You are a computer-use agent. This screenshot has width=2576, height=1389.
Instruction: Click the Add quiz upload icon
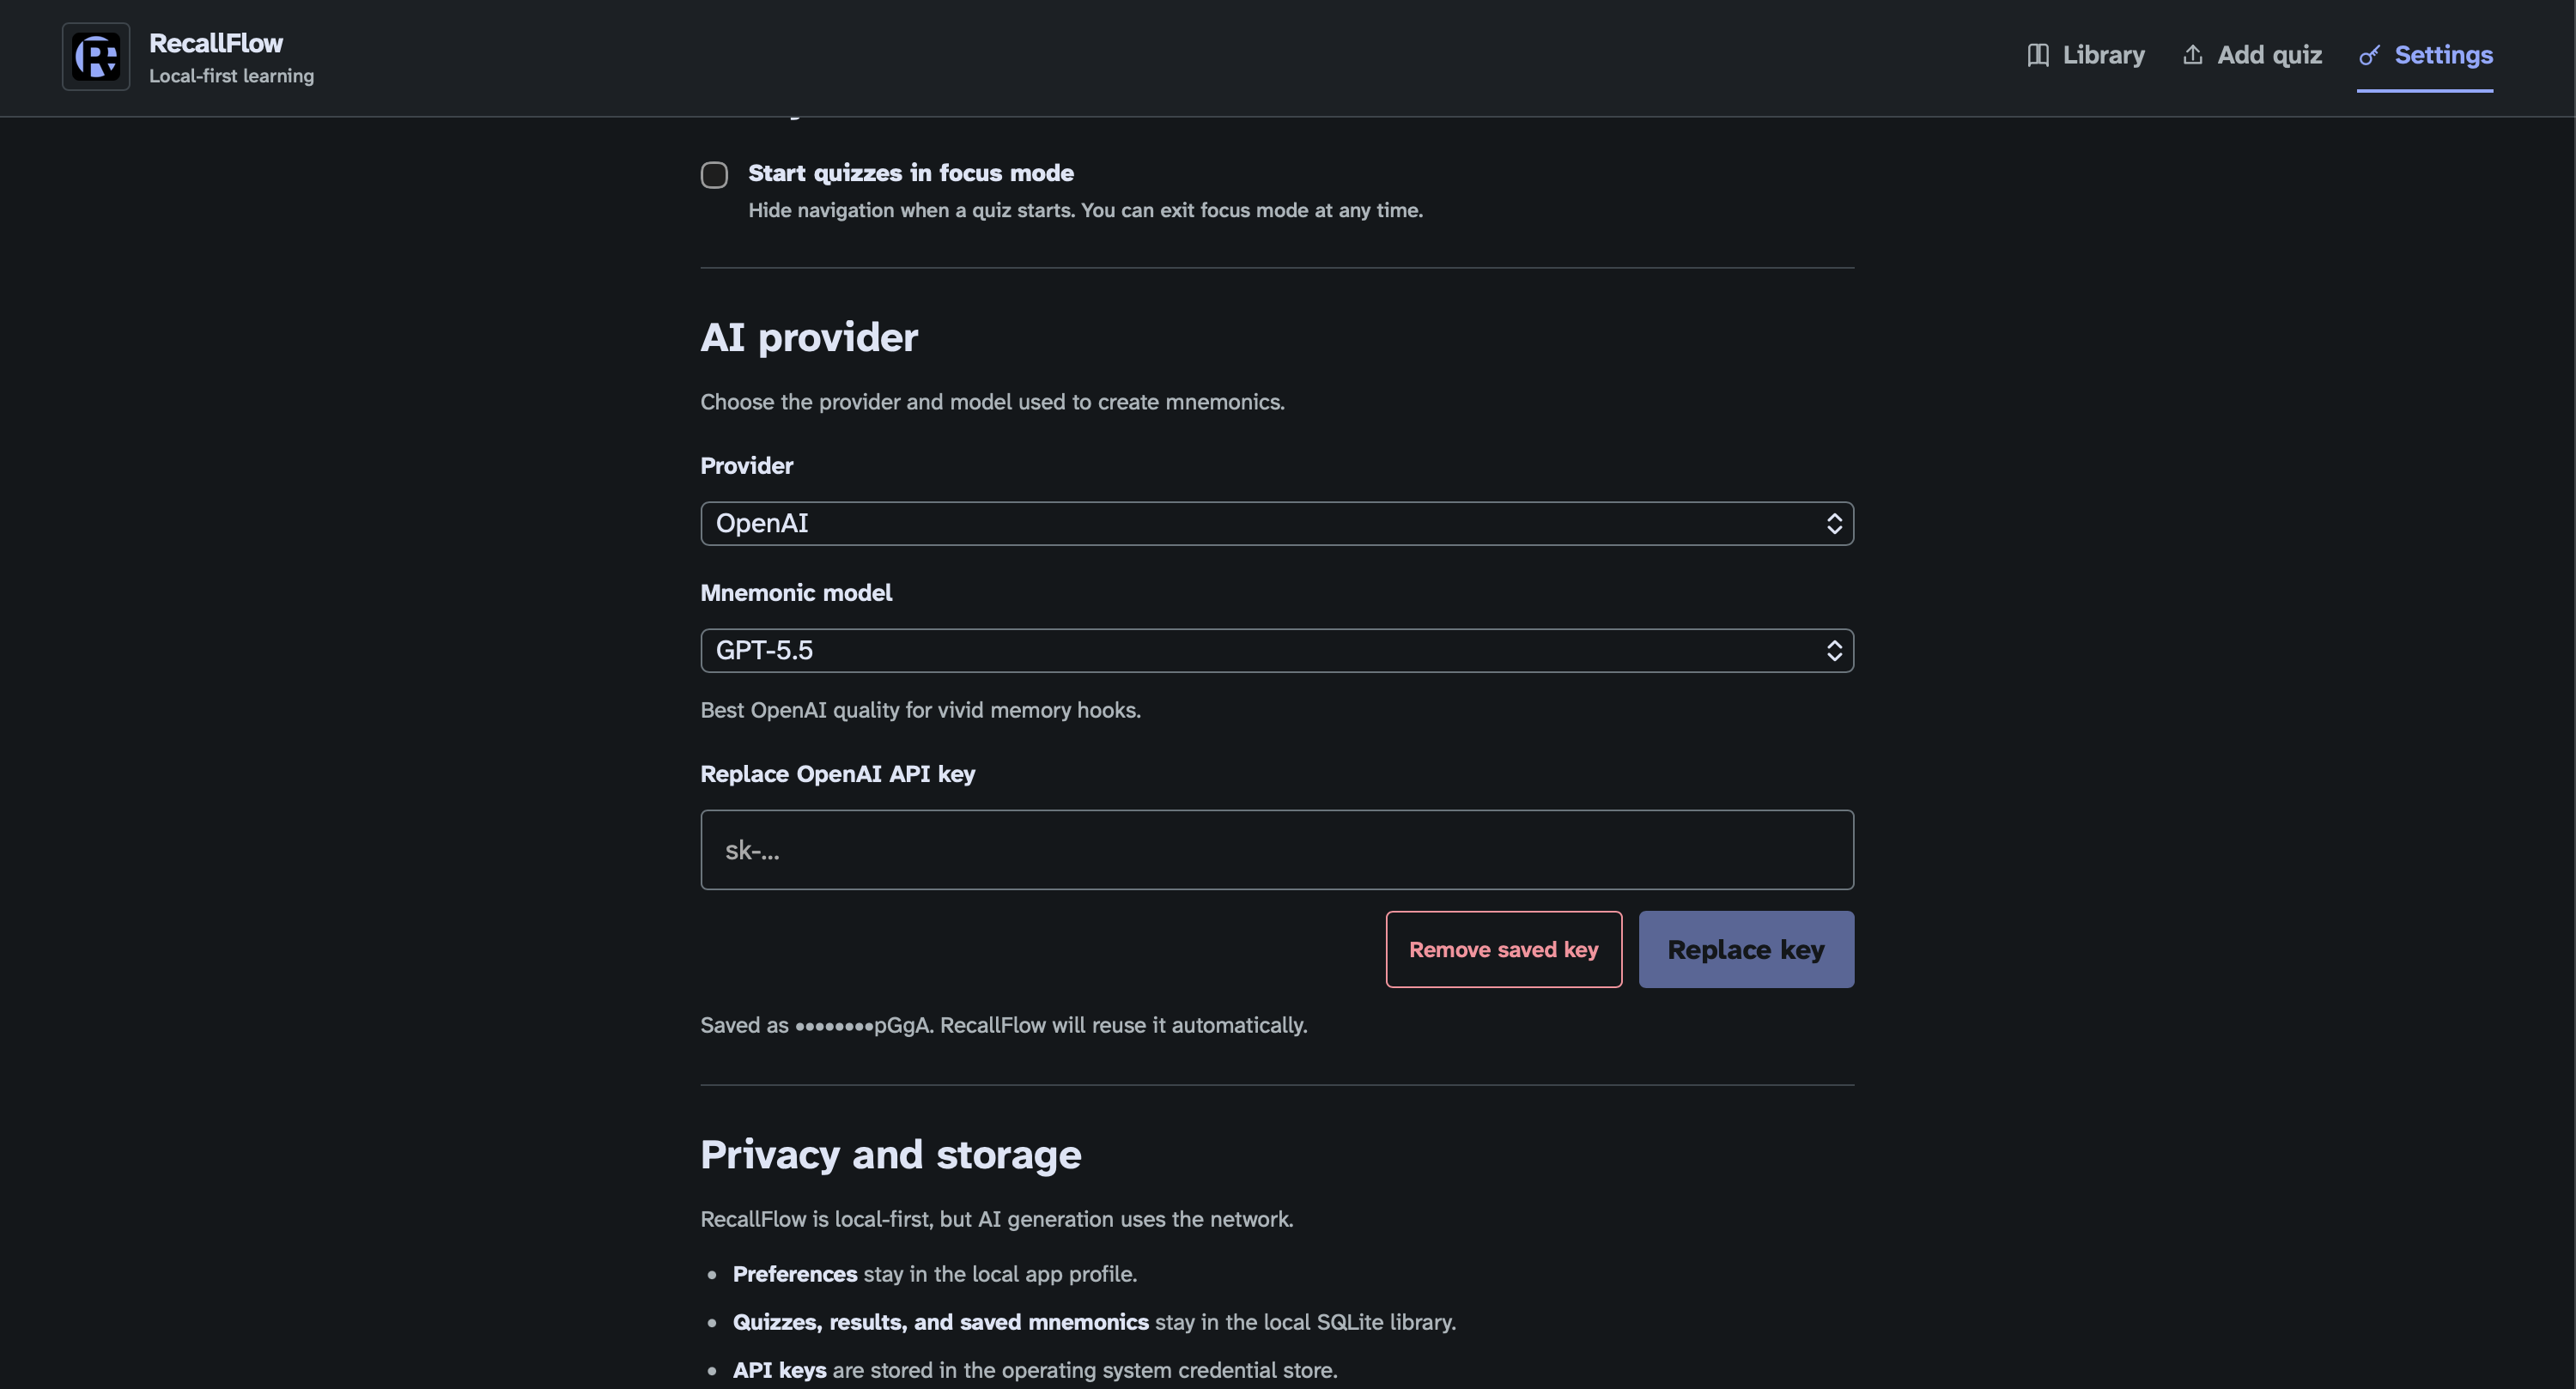[2192, 55]
